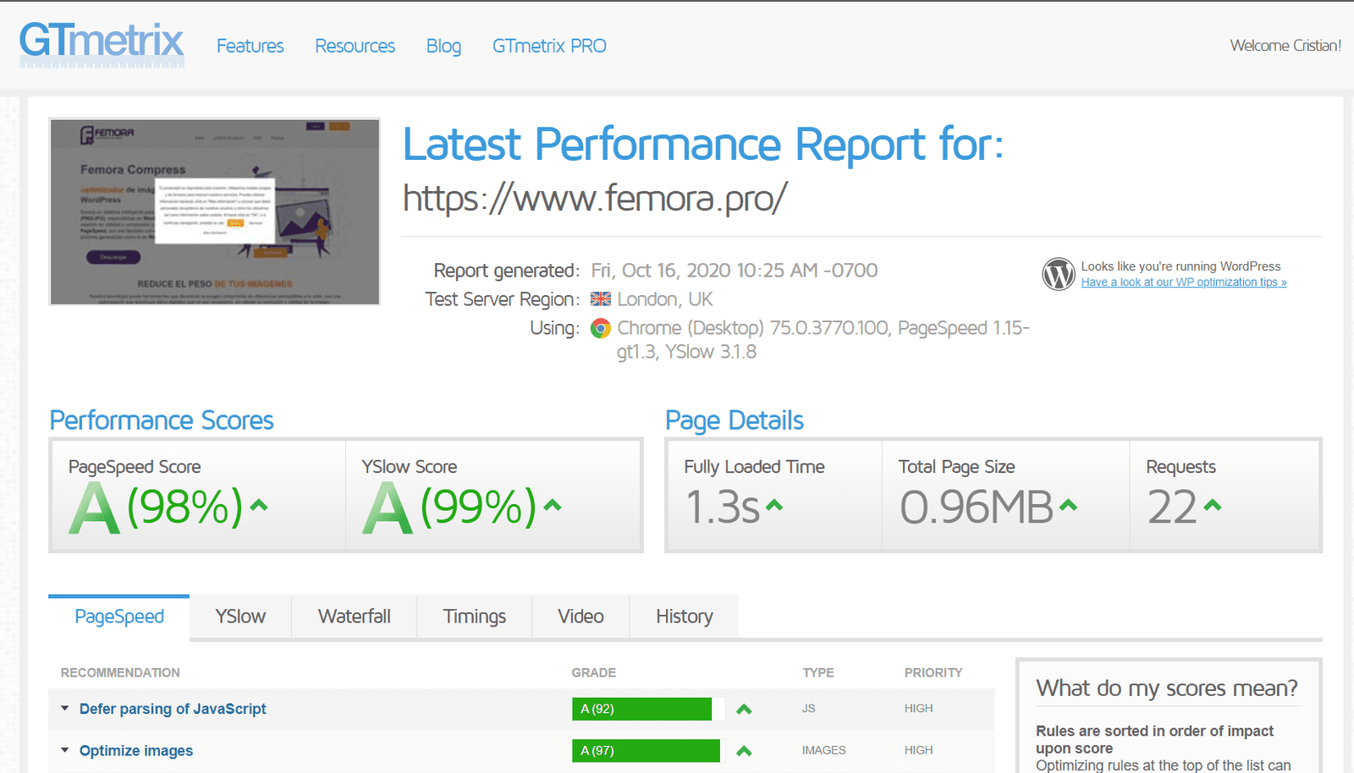
Task: Open the WP optimization tips link
Action: click(x=1183, y=282)
